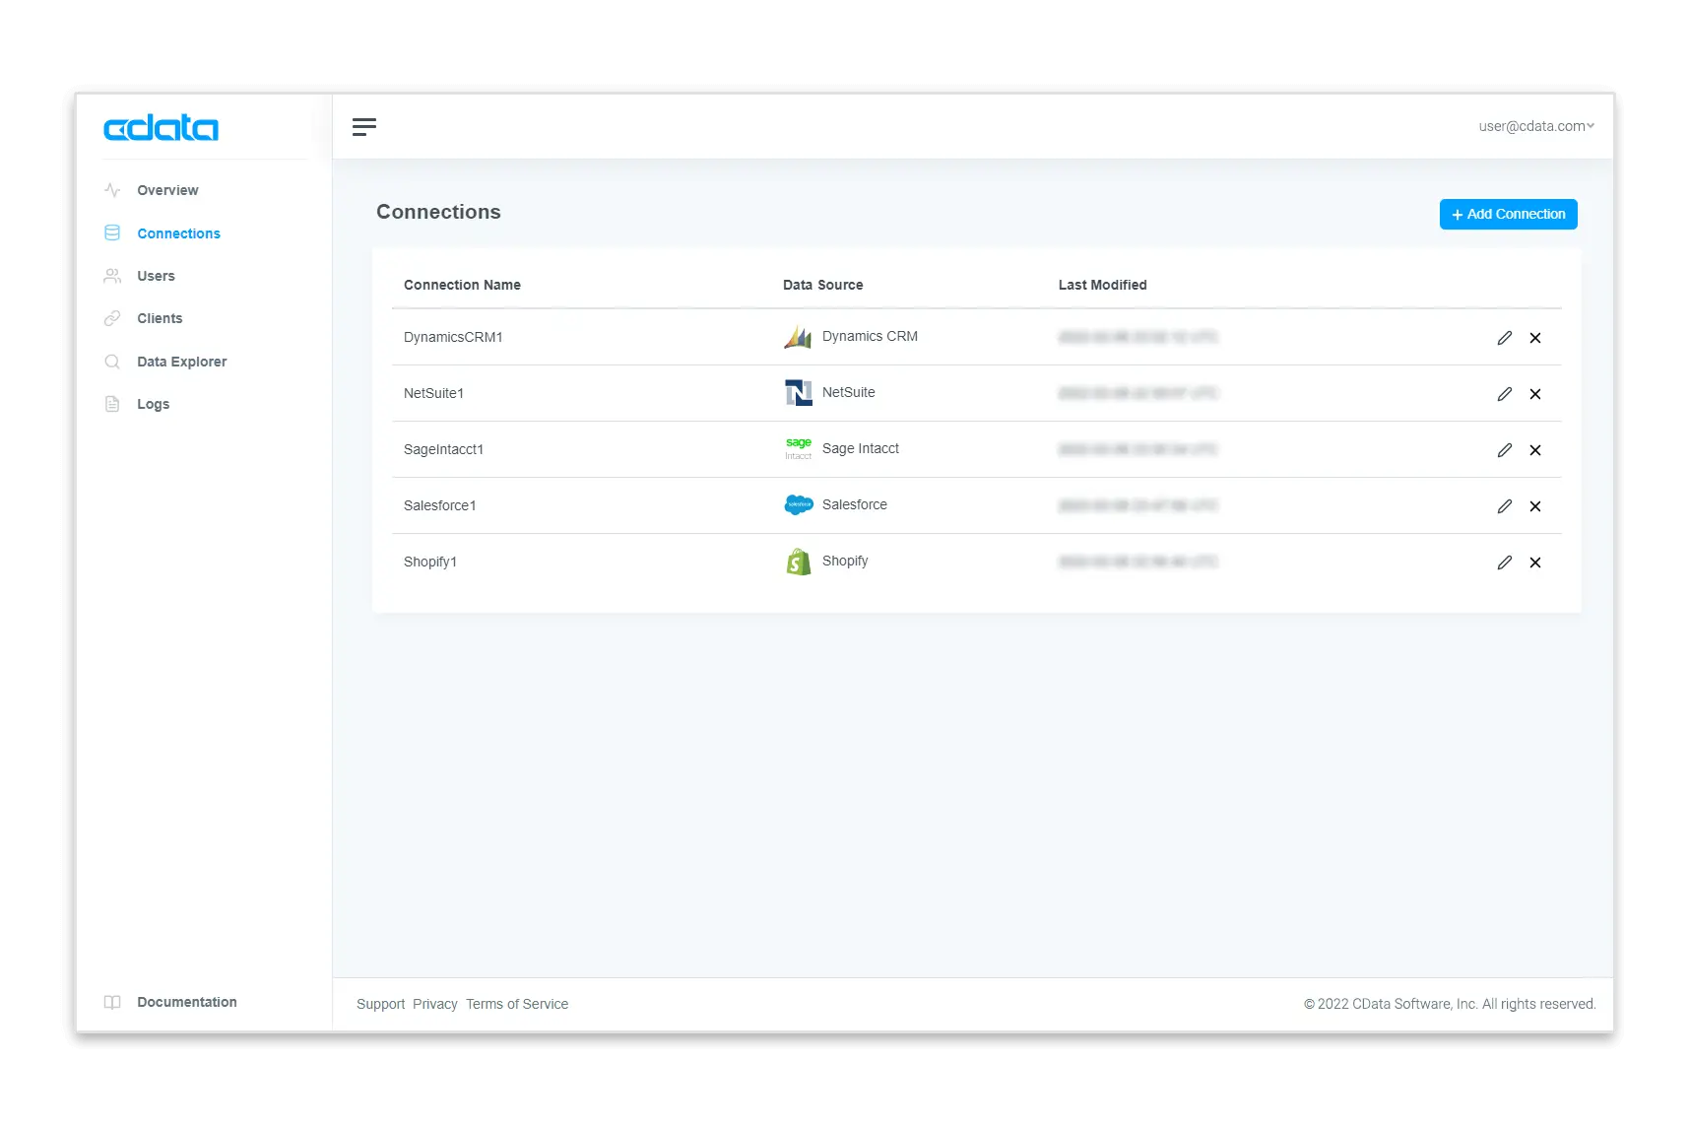This screenshot has height=1127, width=1690.
Task: Select Clients in the sidebar
Action: click(x=160, y=318)
